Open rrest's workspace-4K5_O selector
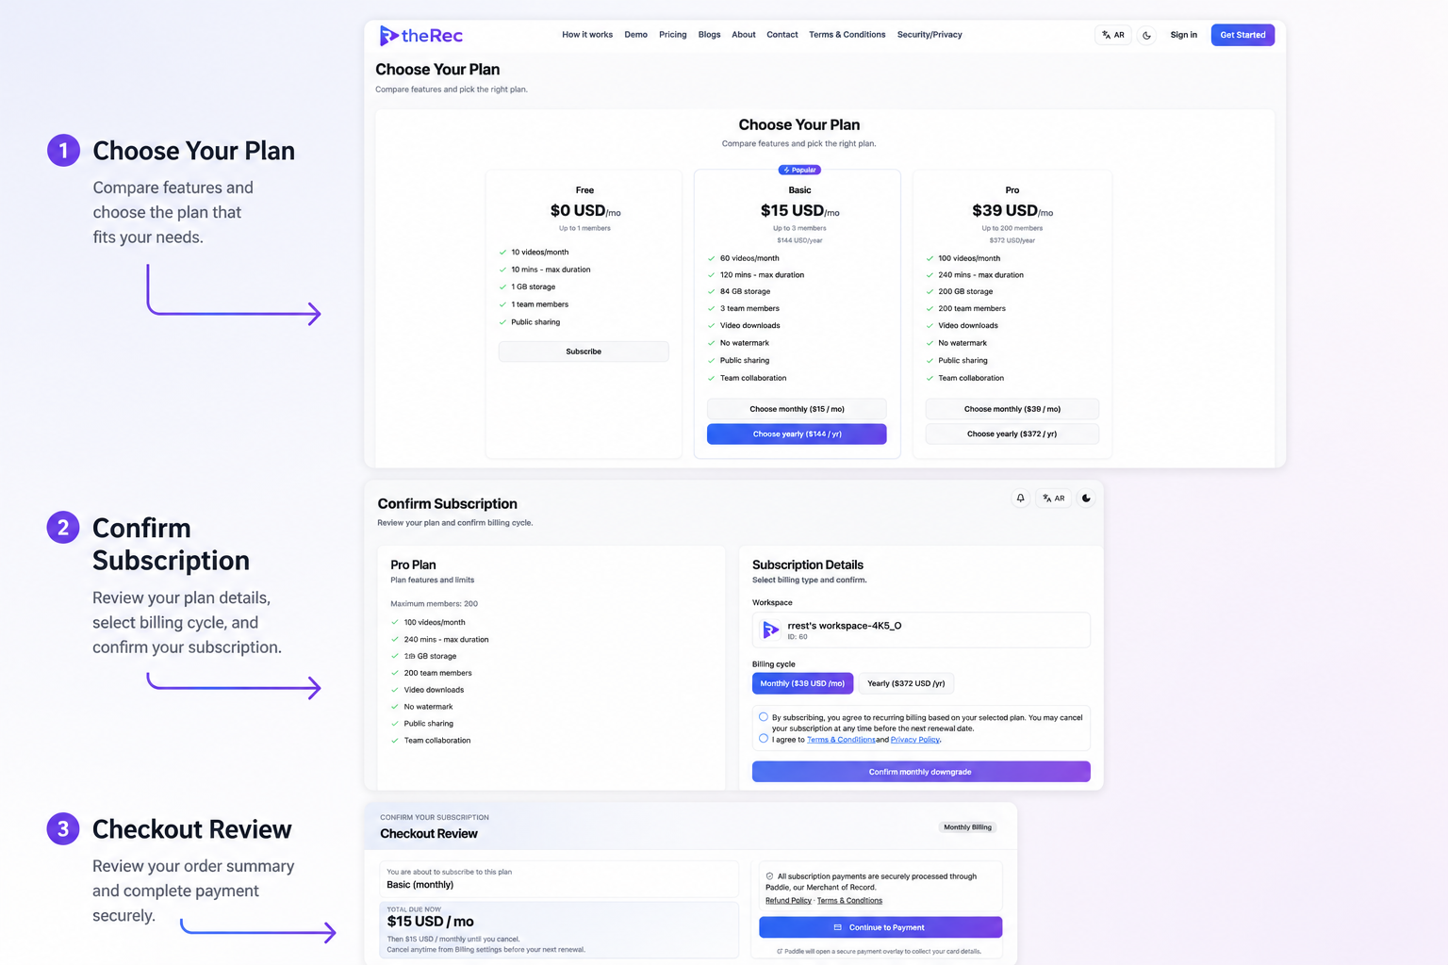 click(921, 630)
